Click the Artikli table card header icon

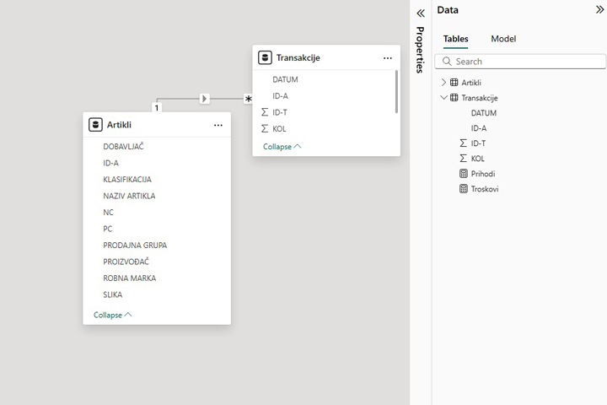pos(96,125)
